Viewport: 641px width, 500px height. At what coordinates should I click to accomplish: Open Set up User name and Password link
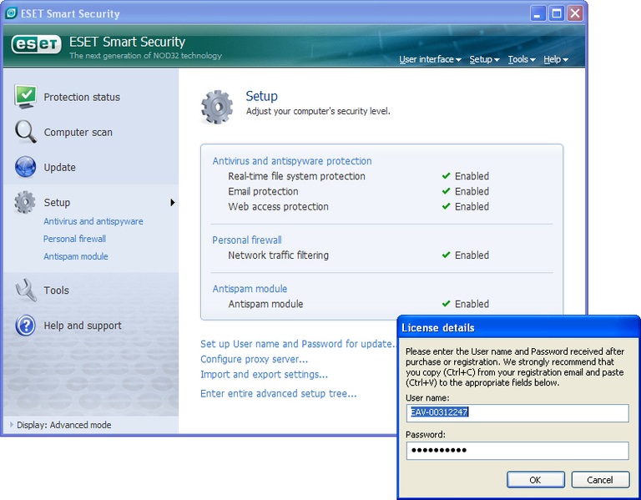298,344
